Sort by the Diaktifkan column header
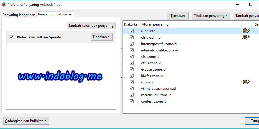 click(132, 24)
